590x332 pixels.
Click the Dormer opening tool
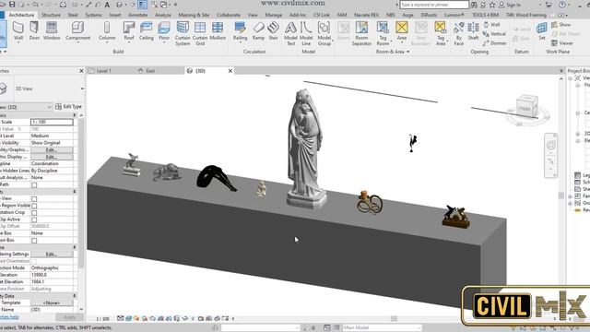coord(494,43)
